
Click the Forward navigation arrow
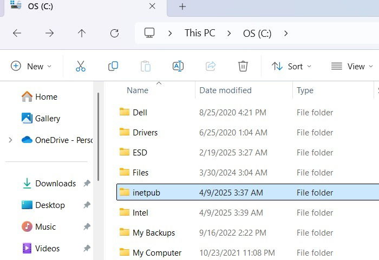click(49, 33)
